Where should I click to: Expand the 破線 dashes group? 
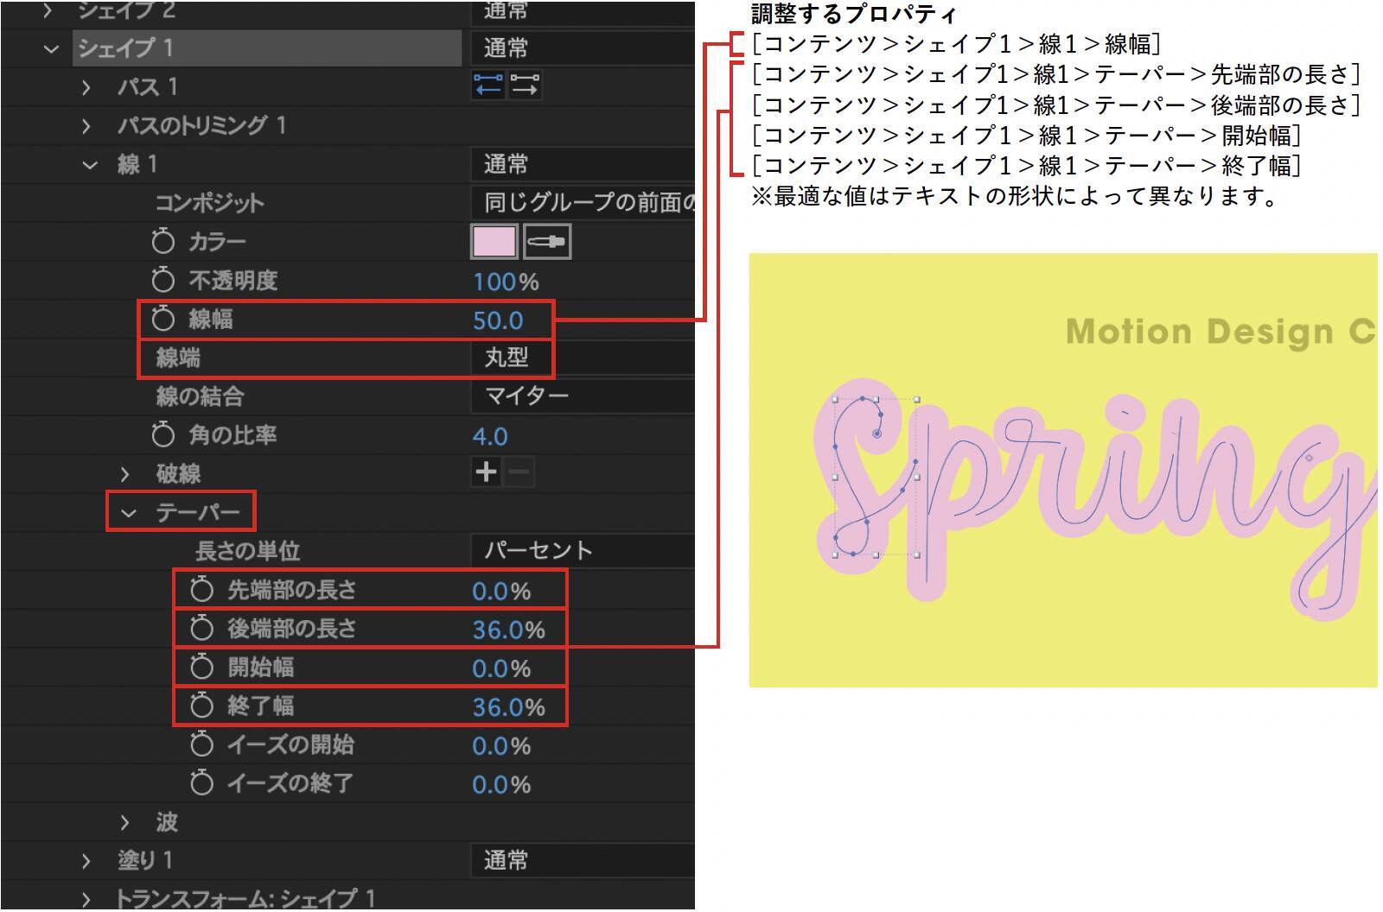[124, 473]
